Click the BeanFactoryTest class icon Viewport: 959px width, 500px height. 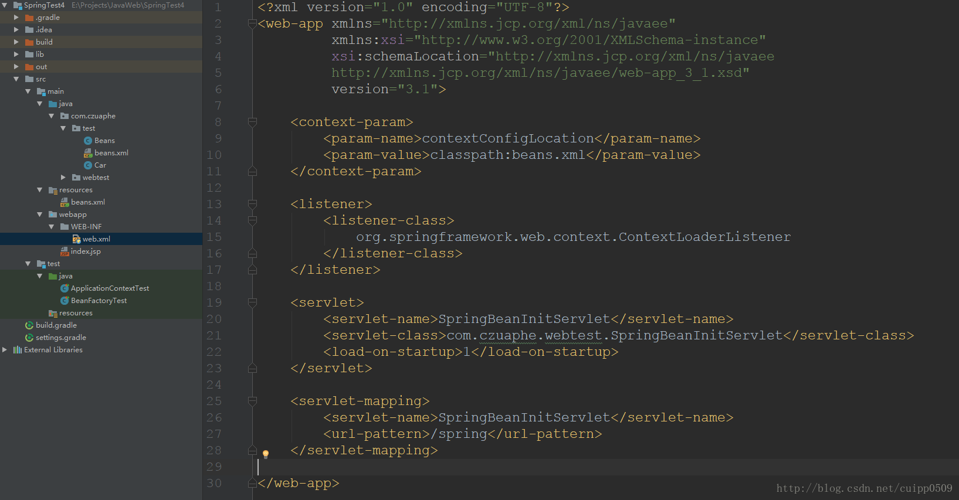pyautogui.click(x=65, y=301)
